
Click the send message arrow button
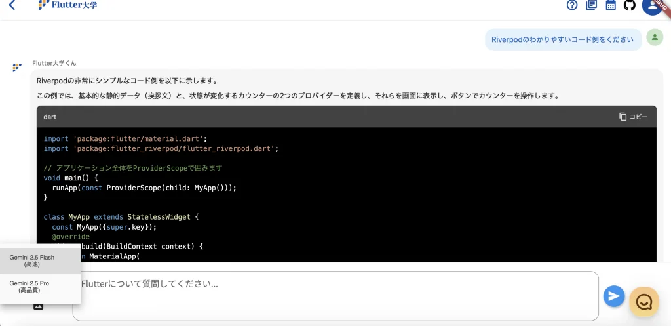coord(614,296)
